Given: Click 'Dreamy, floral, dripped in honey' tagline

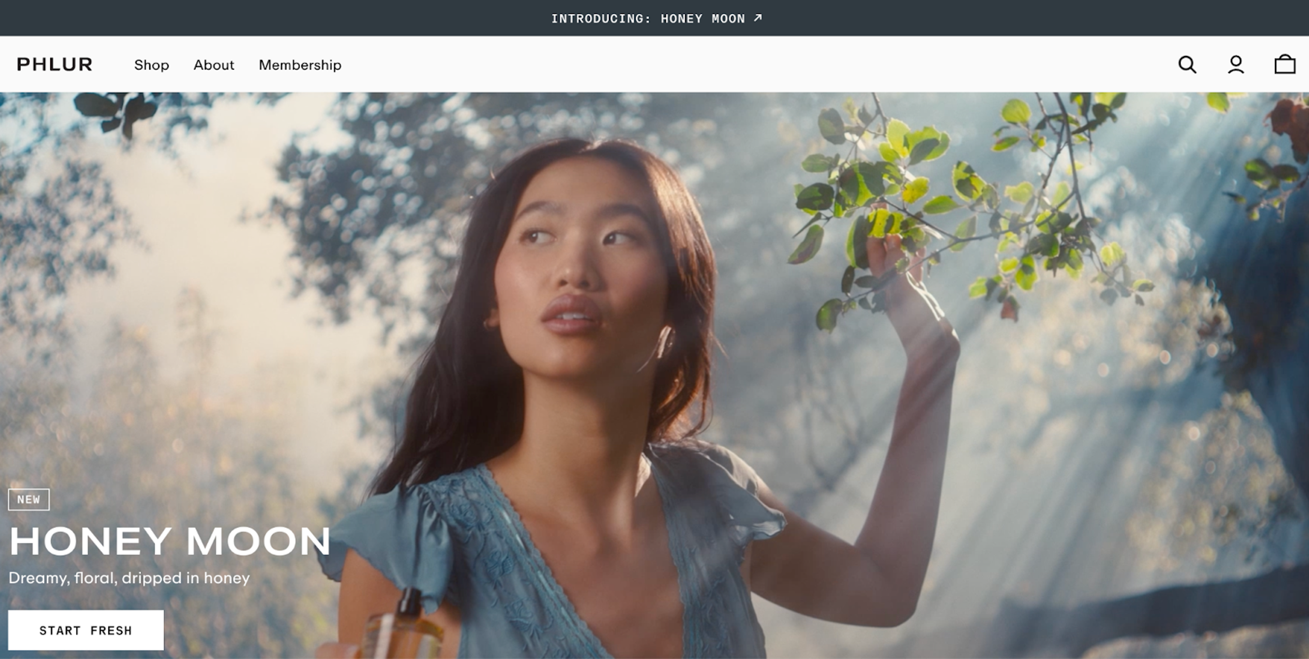Looking at the screenshot, I should [x=129, y=578].
